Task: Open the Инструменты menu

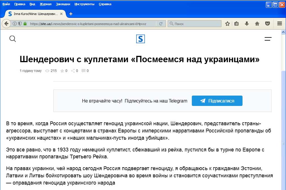Action: [x=84, y=4]
